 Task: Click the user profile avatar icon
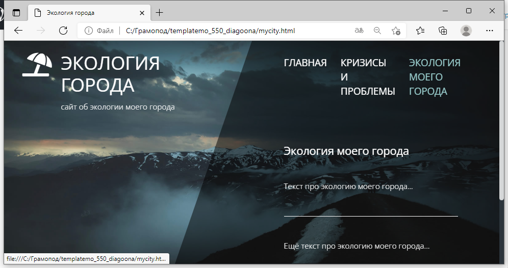(466, 31)
